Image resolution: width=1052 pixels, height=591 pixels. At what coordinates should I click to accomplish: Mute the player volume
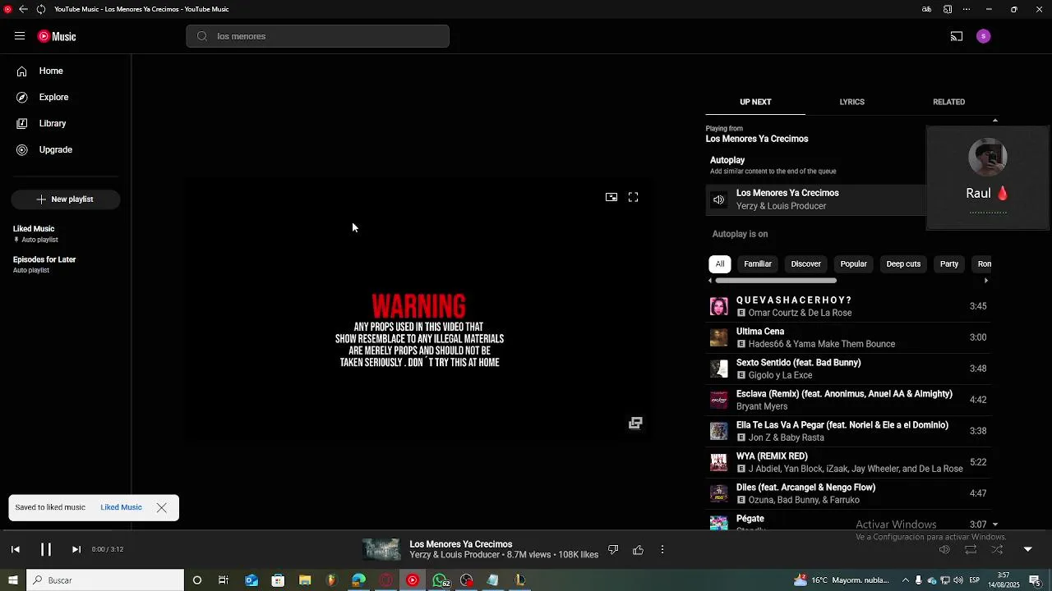pyautogui.click(x=944, y=550)
